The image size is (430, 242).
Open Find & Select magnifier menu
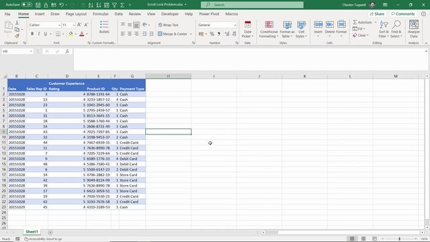point(396,30)
